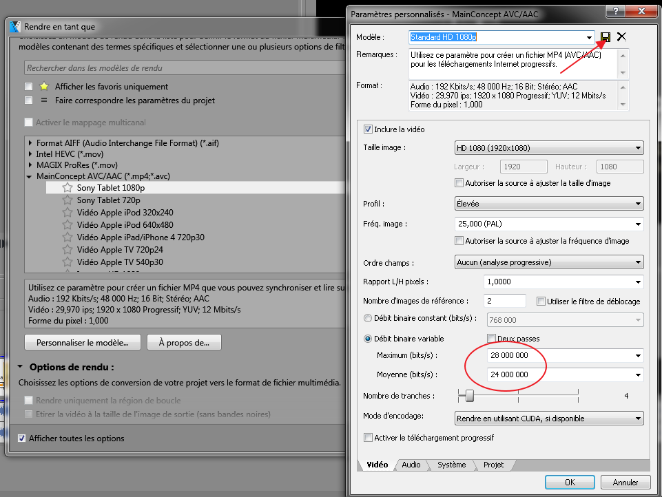The width and height of the screenshot is (662, 497).
Task: Select Vidéo Apple iPod 640x480 template
Action: pos(125,224)
